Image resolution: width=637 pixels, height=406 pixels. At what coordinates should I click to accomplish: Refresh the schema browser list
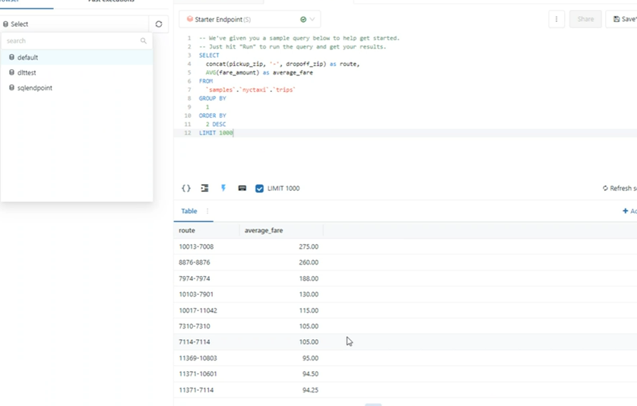coord(159,24)
